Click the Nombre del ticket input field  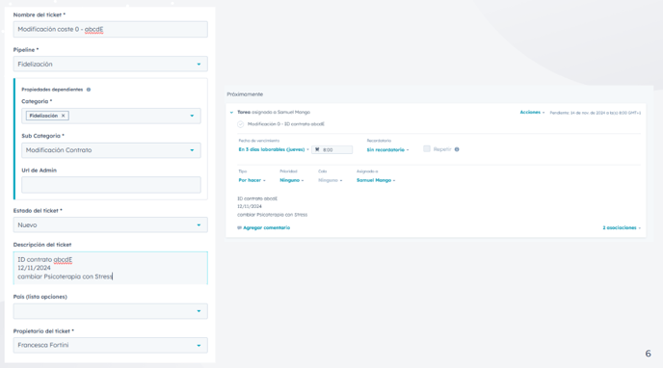coord(111,30)
